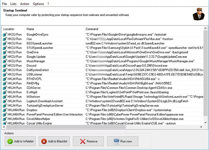Click Logitech Download Assistant row icon

pyautogui.click(x=5, y=101)
